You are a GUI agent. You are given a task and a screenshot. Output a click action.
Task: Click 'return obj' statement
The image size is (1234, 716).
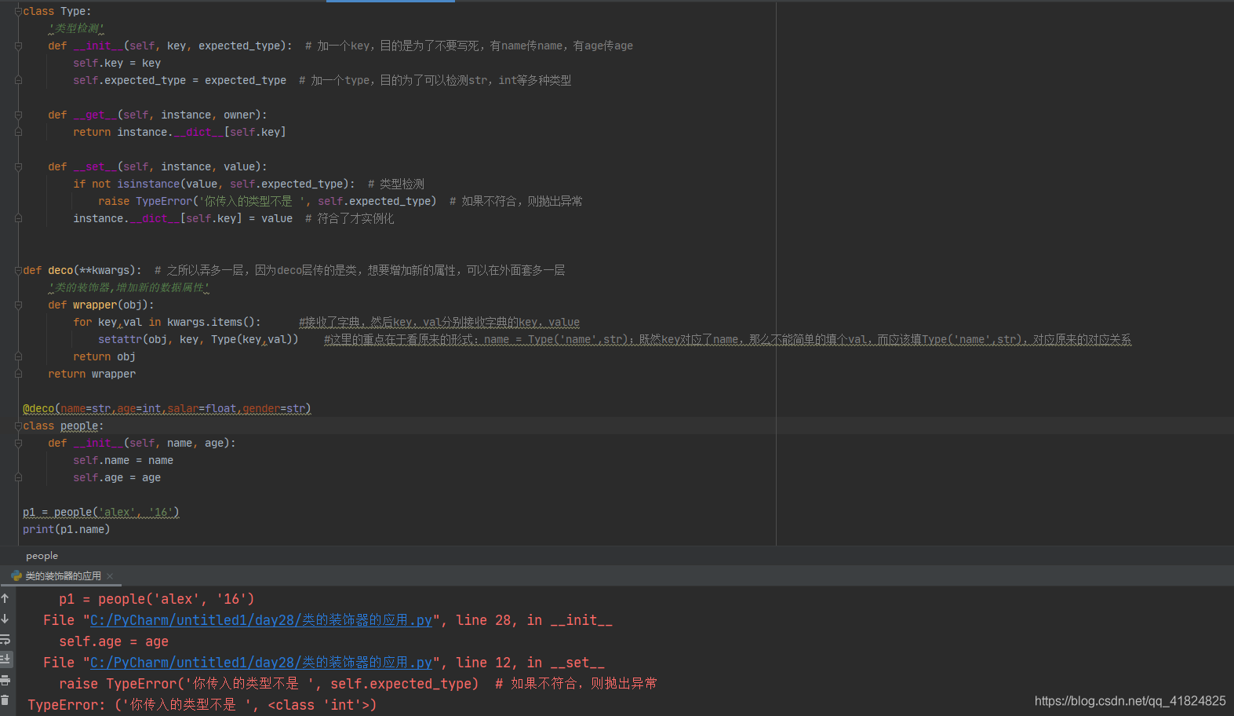point(104,356)
